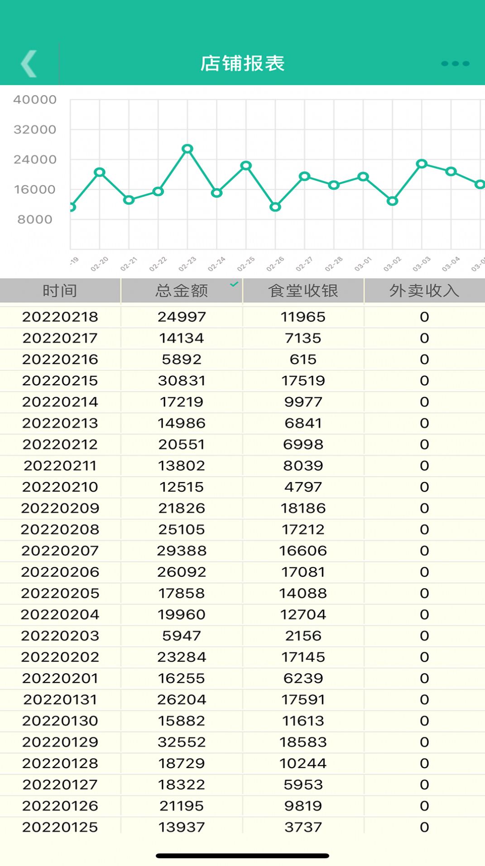Toggle the 总金额 column checkmark

coord(234,285)
